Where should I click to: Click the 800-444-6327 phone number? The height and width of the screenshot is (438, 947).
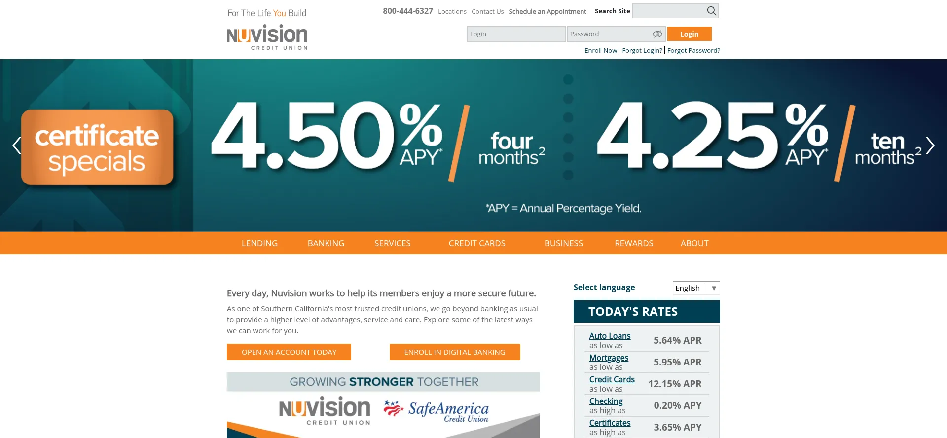408,11
